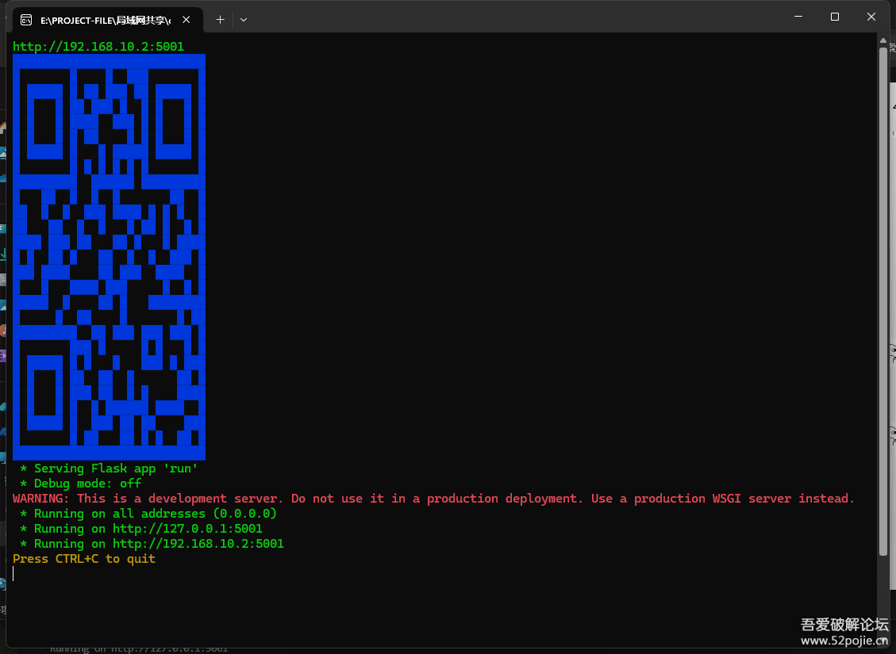896x654 pixels.
Task: Click the red WARNING development server line
Action: click(x=433, y=498)
